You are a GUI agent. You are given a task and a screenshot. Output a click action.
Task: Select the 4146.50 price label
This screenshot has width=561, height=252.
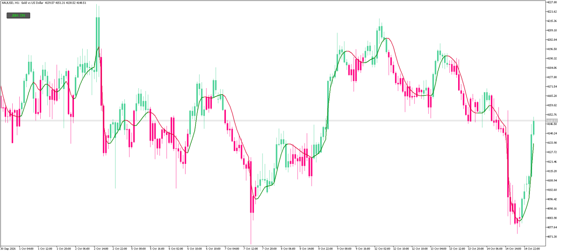coord(551,124)
